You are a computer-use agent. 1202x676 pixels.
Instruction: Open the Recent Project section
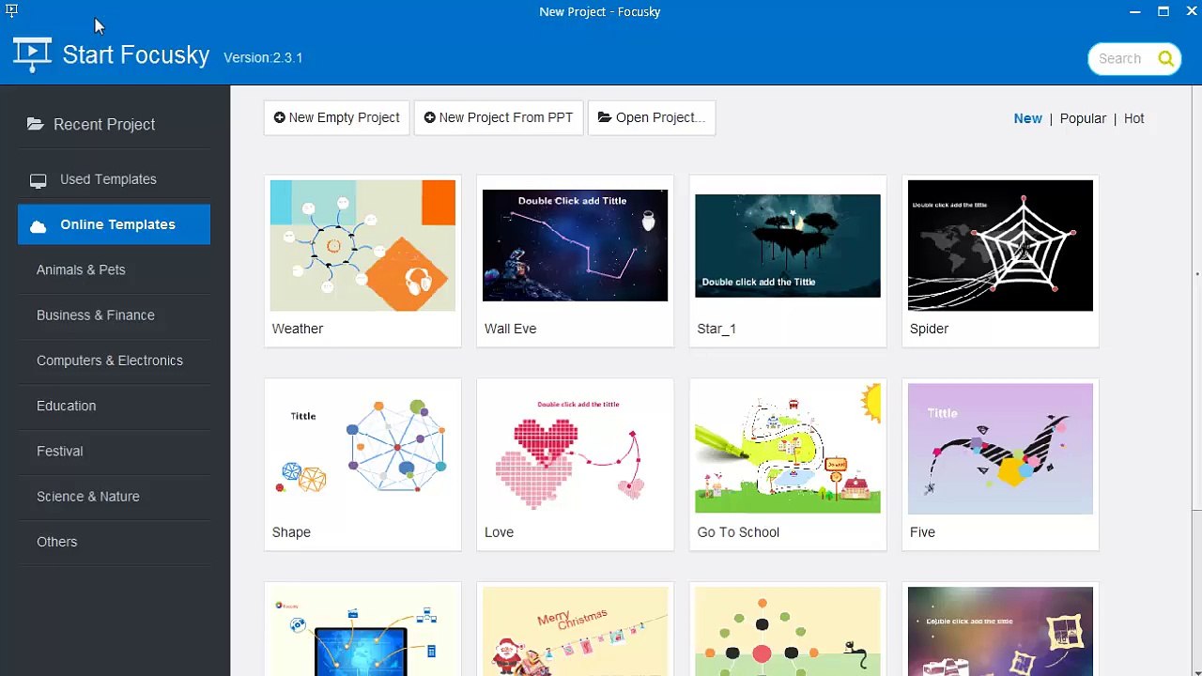tap(115, 124)
